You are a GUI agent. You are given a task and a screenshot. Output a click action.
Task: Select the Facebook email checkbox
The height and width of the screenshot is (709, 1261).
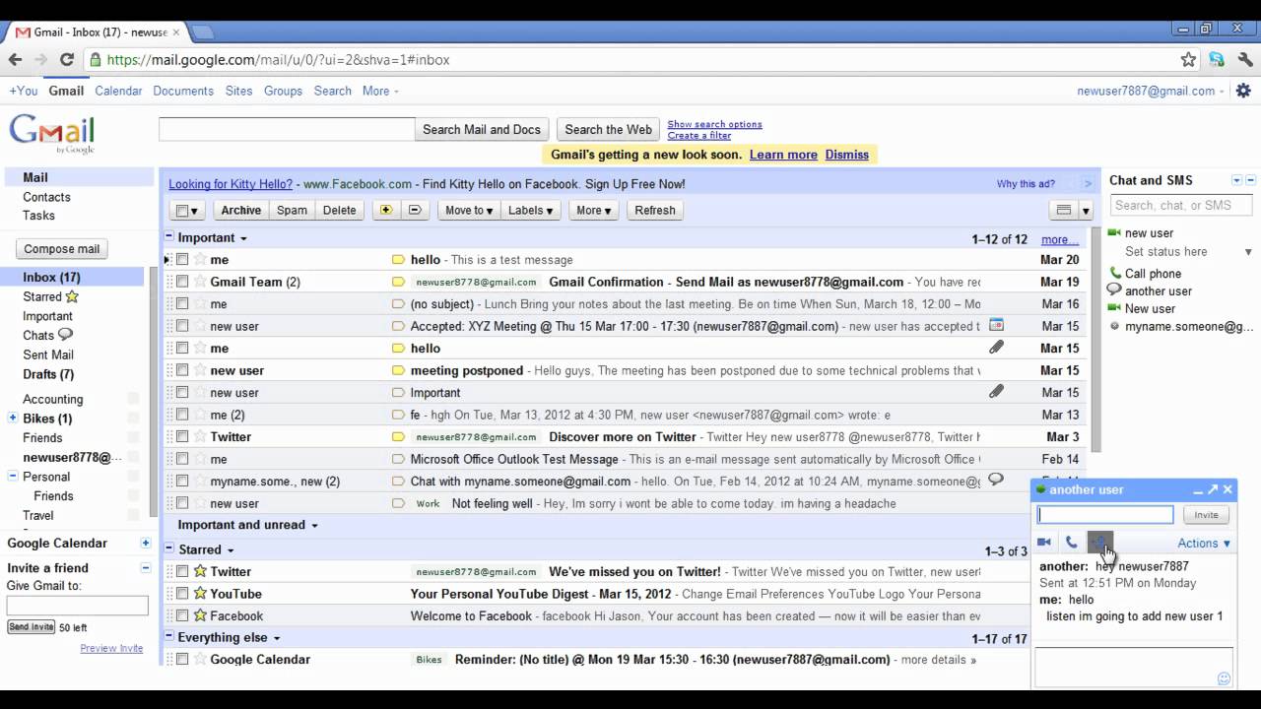click(182, 615)
